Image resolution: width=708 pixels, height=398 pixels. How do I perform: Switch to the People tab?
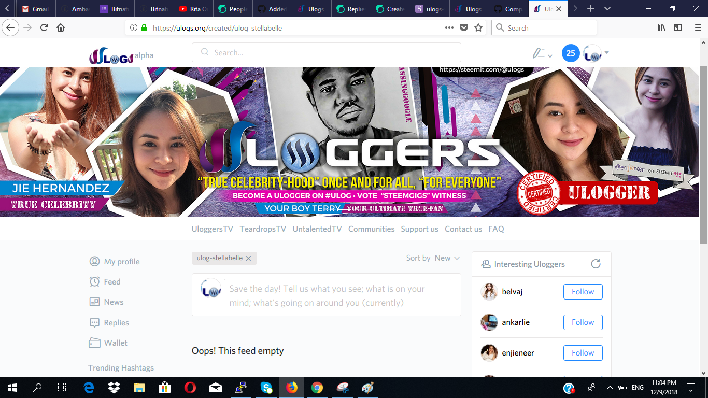233,9
